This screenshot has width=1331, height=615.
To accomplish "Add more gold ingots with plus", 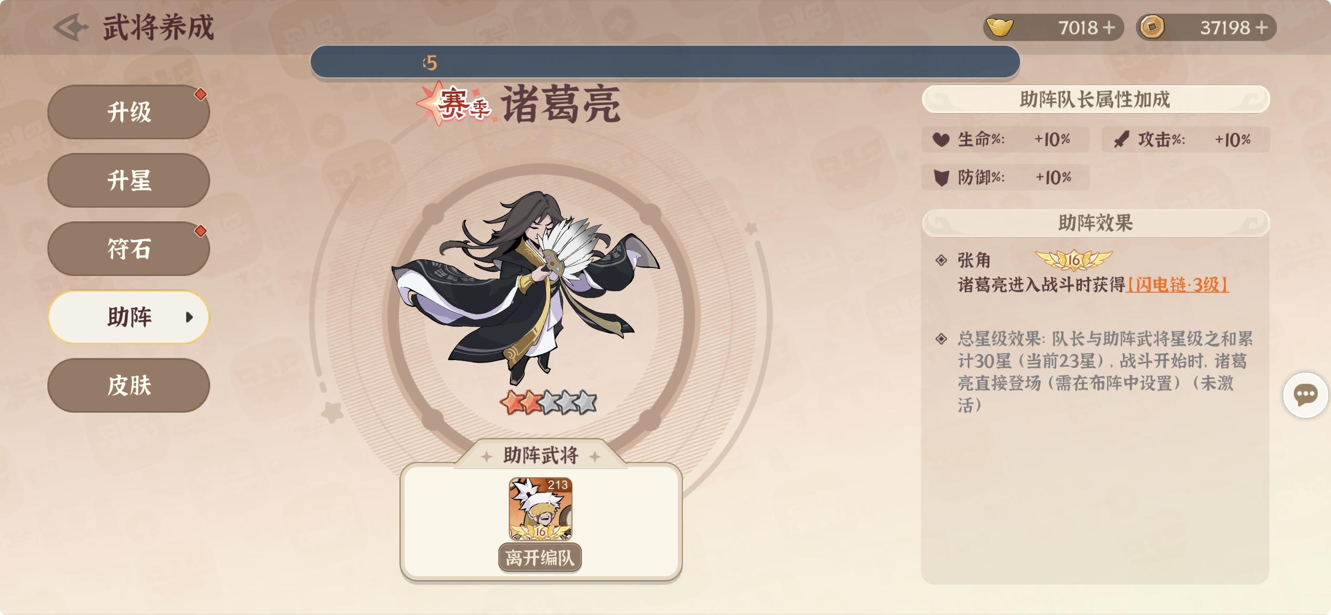I will tap(1109, 27).
